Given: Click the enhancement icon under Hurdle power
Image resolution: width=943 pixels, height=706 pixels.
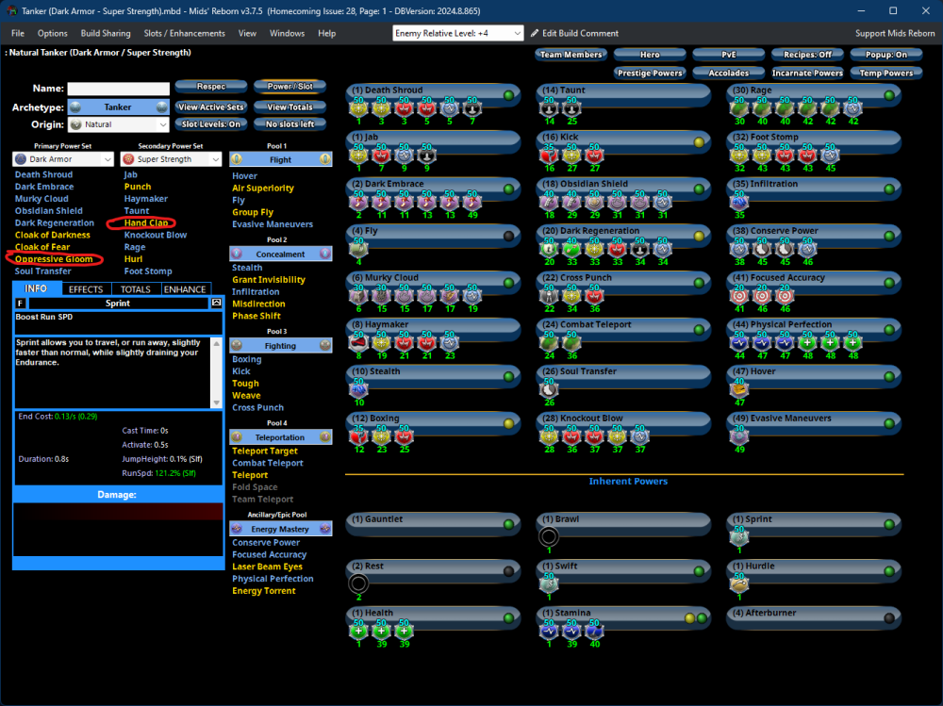Looking at the screenshot, I should 739,583.
